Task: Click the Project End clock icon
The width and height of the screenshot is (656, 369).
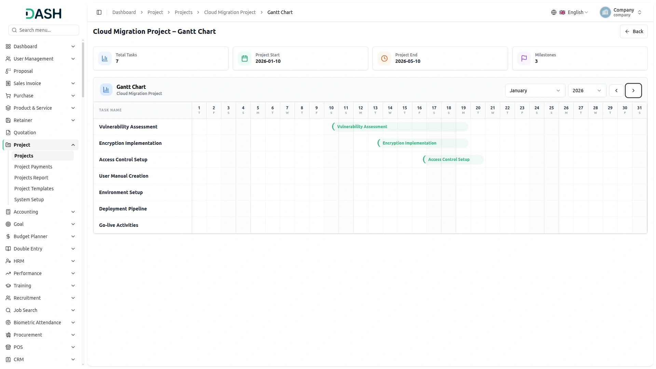Action: (384, 58)
